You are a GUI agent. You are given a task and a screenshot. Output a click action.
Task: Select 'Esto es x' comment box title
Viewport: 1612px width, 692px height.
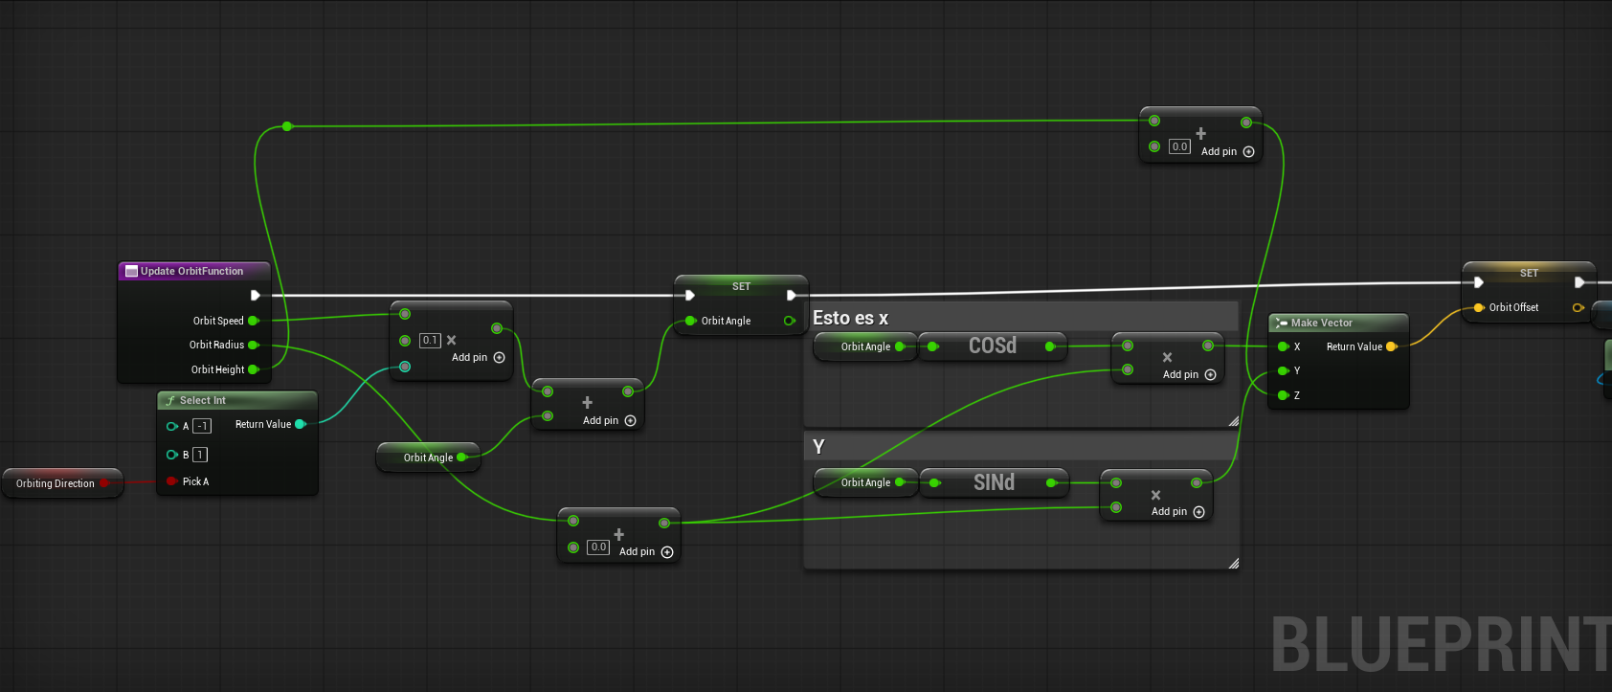point(851,318)
